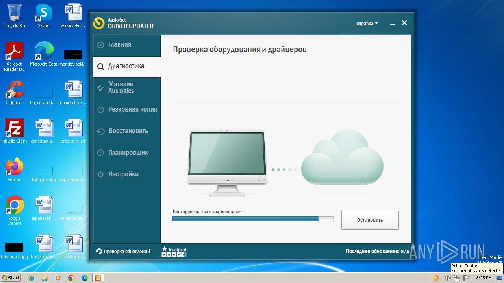Select the japaneseh document icon

pos(44,208)
